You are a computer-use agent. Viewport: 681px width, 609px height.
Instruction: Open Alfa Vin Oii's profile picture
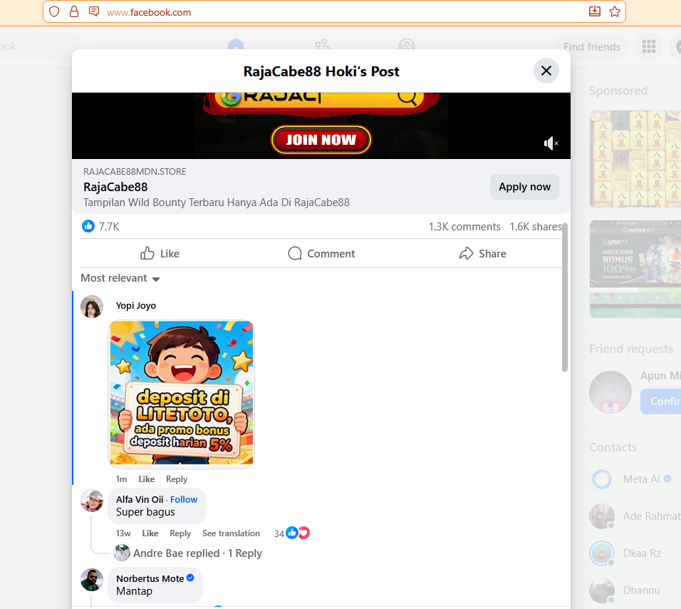[x=92, y=501]
